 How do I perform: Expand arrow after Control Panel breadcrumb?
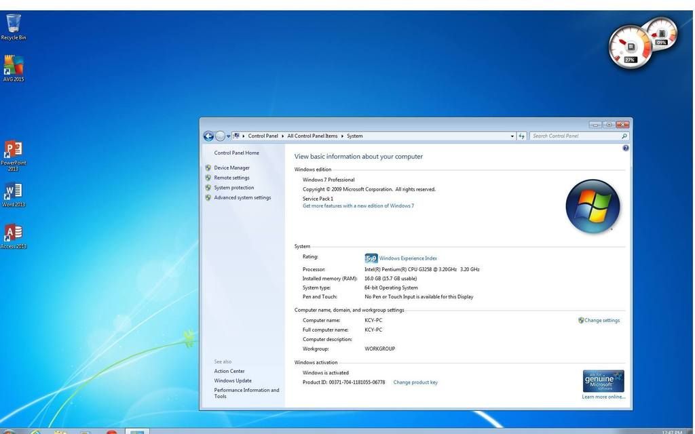[x=283, y=136]
